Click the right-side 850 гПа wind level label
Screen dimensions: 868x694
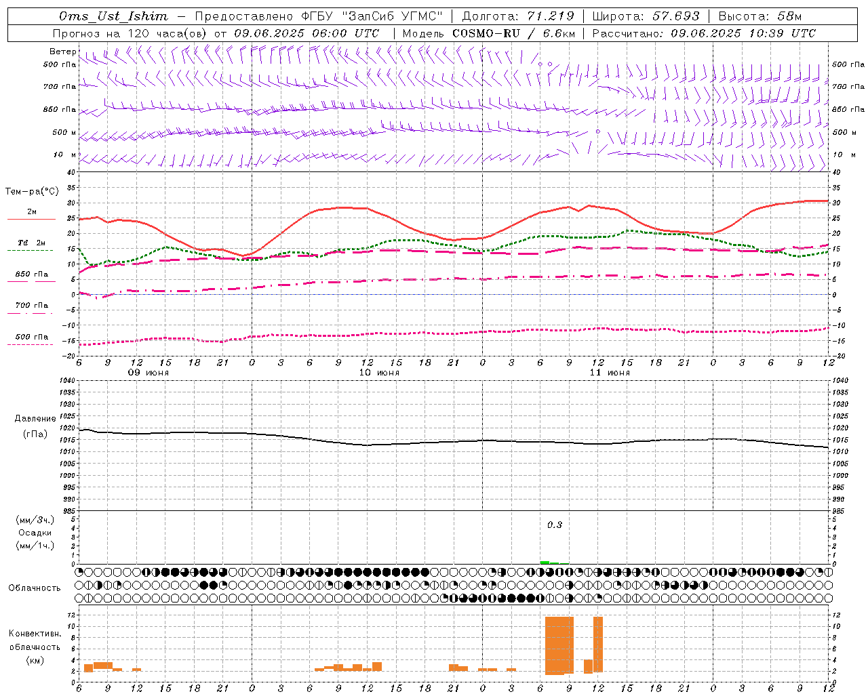coord(848,109)
